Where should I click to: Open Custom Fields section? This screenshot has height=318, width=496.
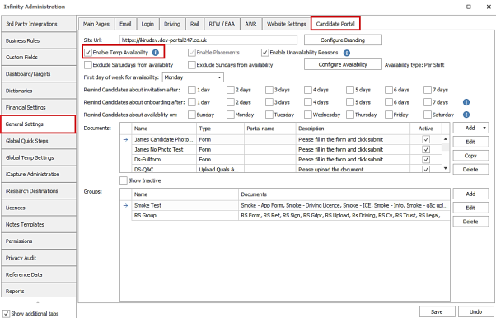[38, 58]
